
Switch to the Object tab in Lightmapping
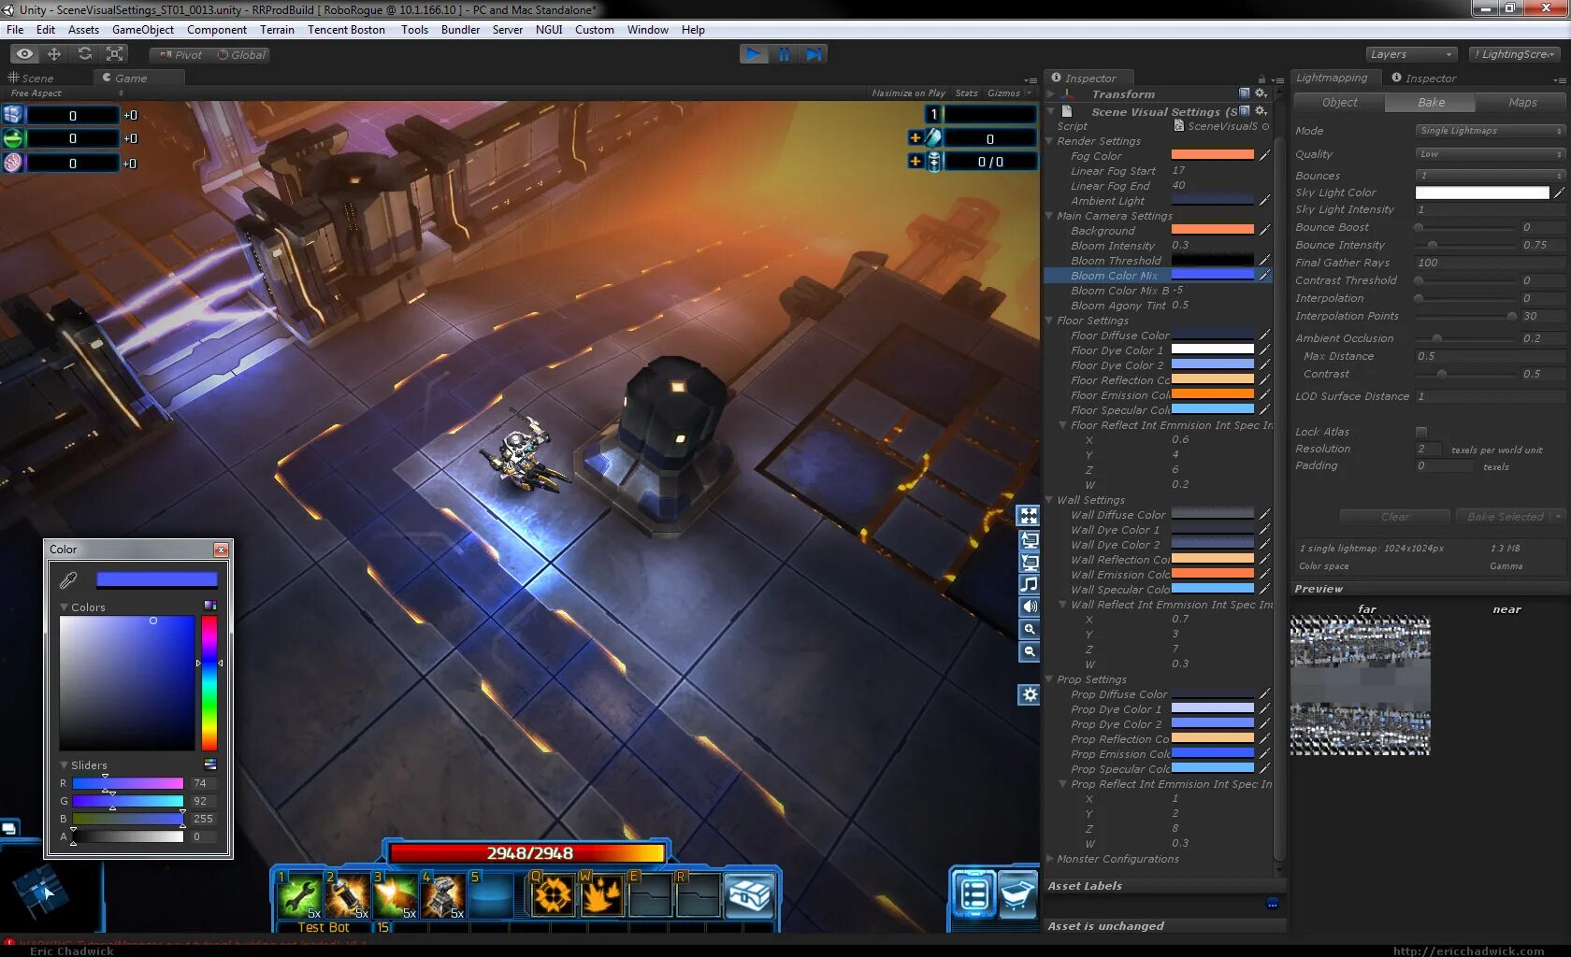coord(1340,102)
